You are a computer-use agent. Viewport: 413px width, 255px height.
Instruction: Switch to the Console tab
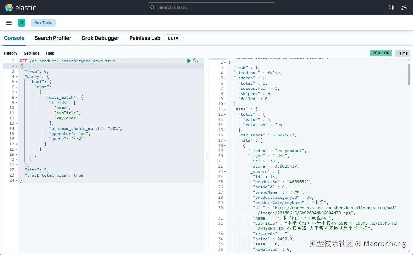tap(14, 38)
